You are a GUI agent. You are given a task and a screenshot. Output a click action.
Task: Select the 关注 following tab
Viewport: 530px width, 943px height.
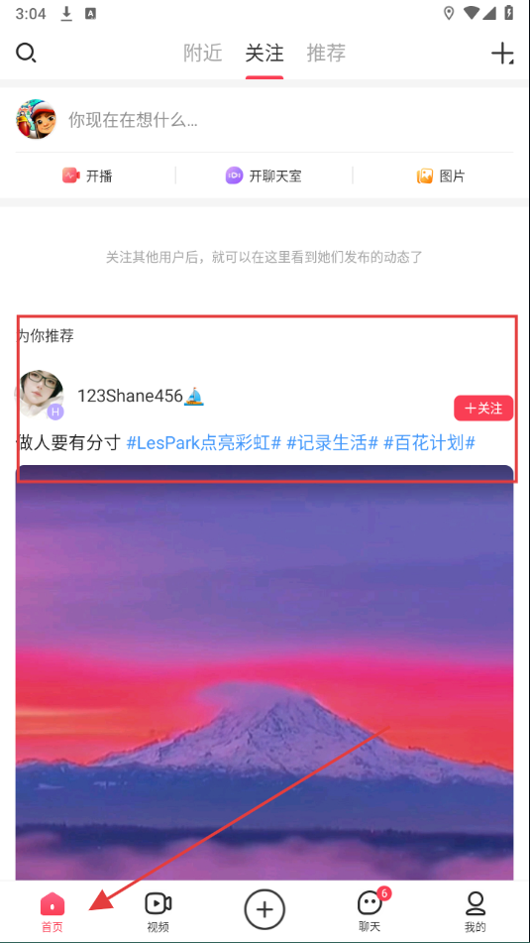[265, 54]
